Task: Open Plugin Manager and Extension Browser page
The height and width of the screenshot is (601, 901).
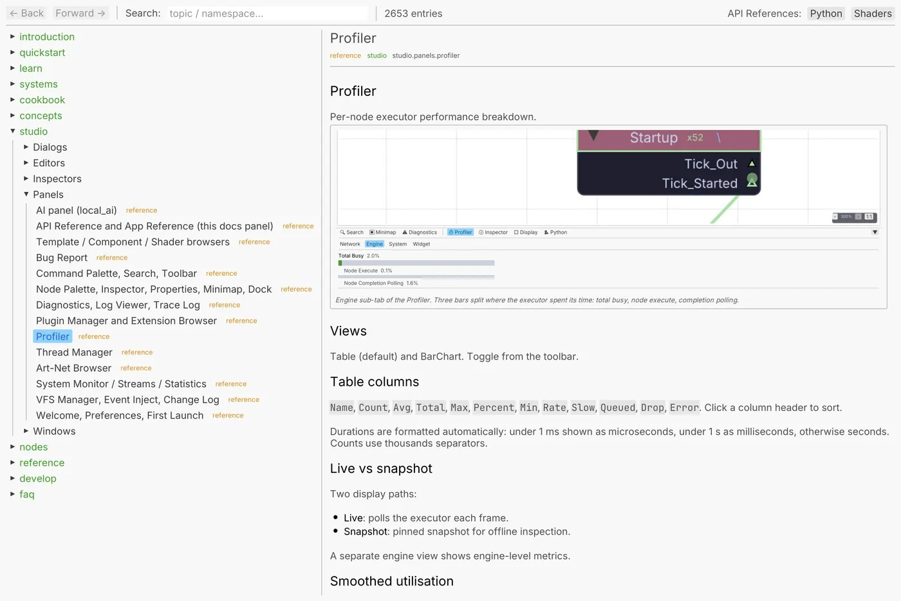Action: coord(126,321)
